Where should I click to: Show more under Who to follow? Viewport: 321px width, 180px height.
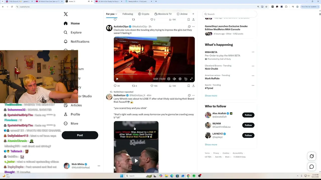point(211,144)
